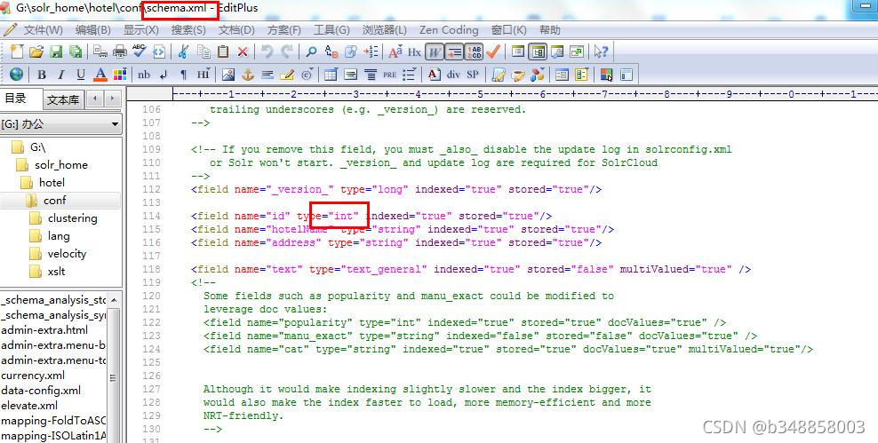The height and width of the screenshot is (443, 878).
Task: Open currency.xml in file list
Action: tap(33, 376)
